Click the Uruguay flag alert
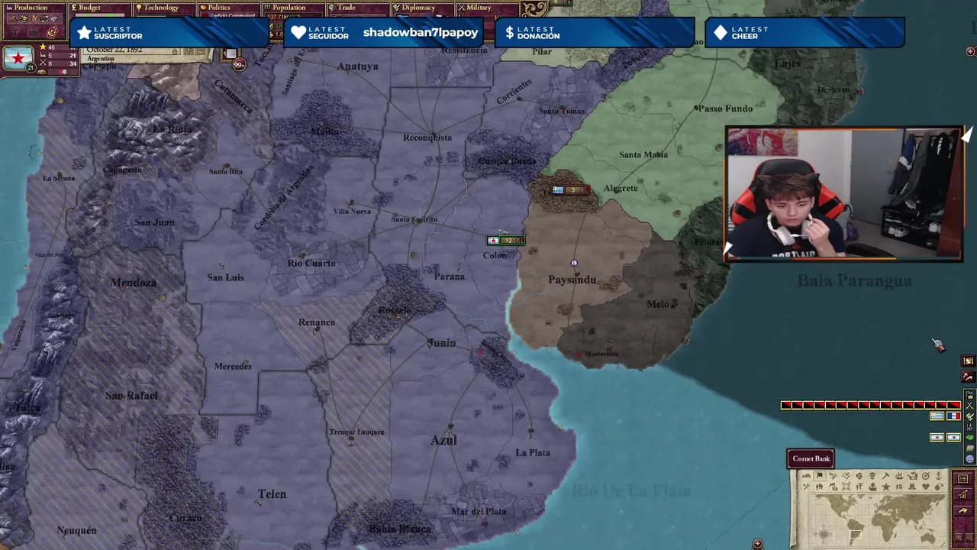The image size is (977, 550). [x=937, y=416]
